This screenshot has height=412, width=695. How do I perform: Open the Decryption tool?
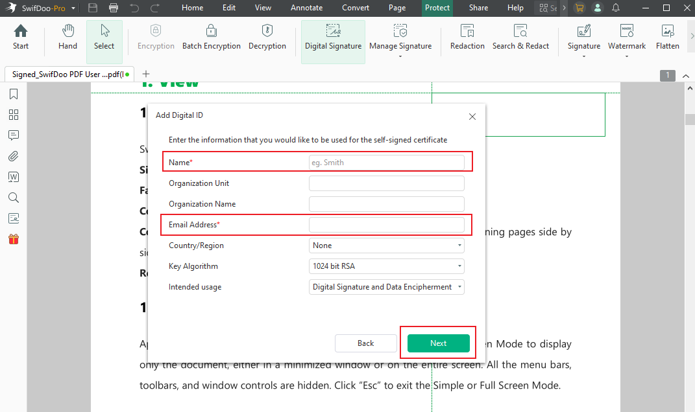point(267,38)
